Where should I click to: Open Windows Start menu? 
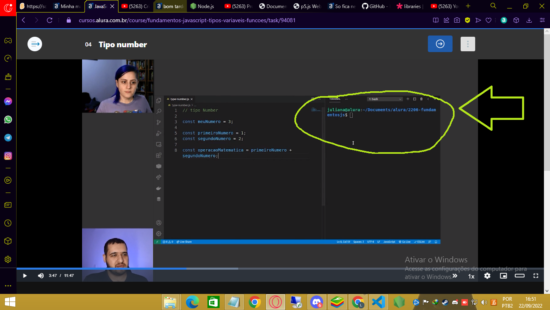tap(10, 302)
